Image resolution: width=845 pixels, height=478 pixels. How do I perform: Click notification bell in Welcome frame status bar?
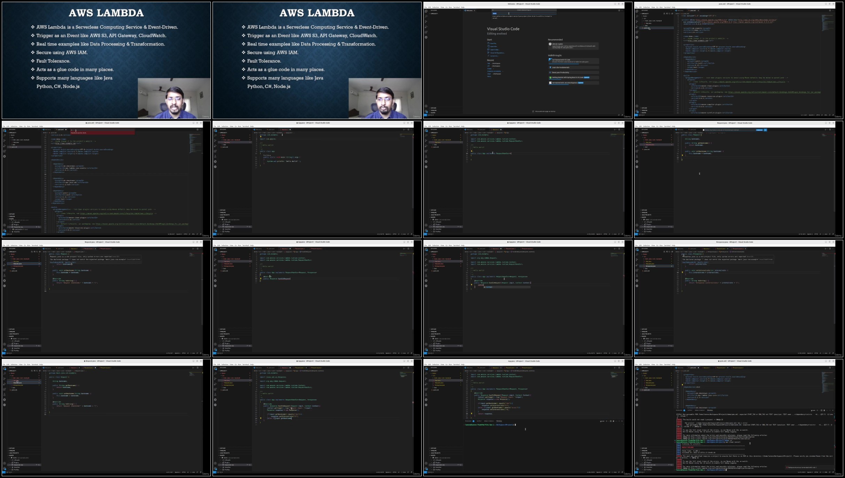(x=622, y=115)
